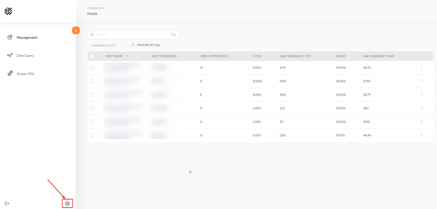This screenshot has height=209, width=437.
Task: Select the 2.1% daily CPU cell
Action: click(283, 108)
